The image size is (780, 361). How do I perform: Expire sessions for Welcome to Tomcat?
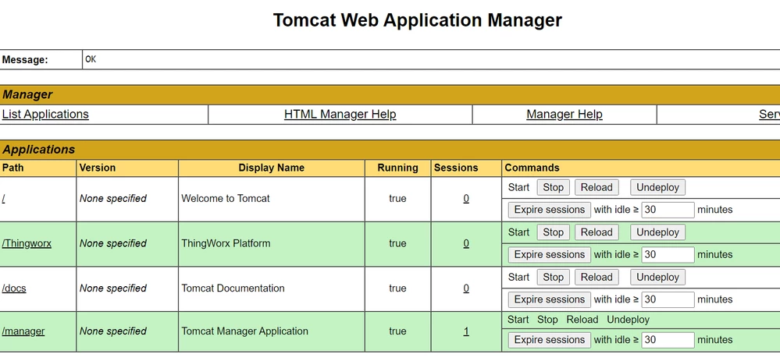pyautogui.click(x=549, y=210)
